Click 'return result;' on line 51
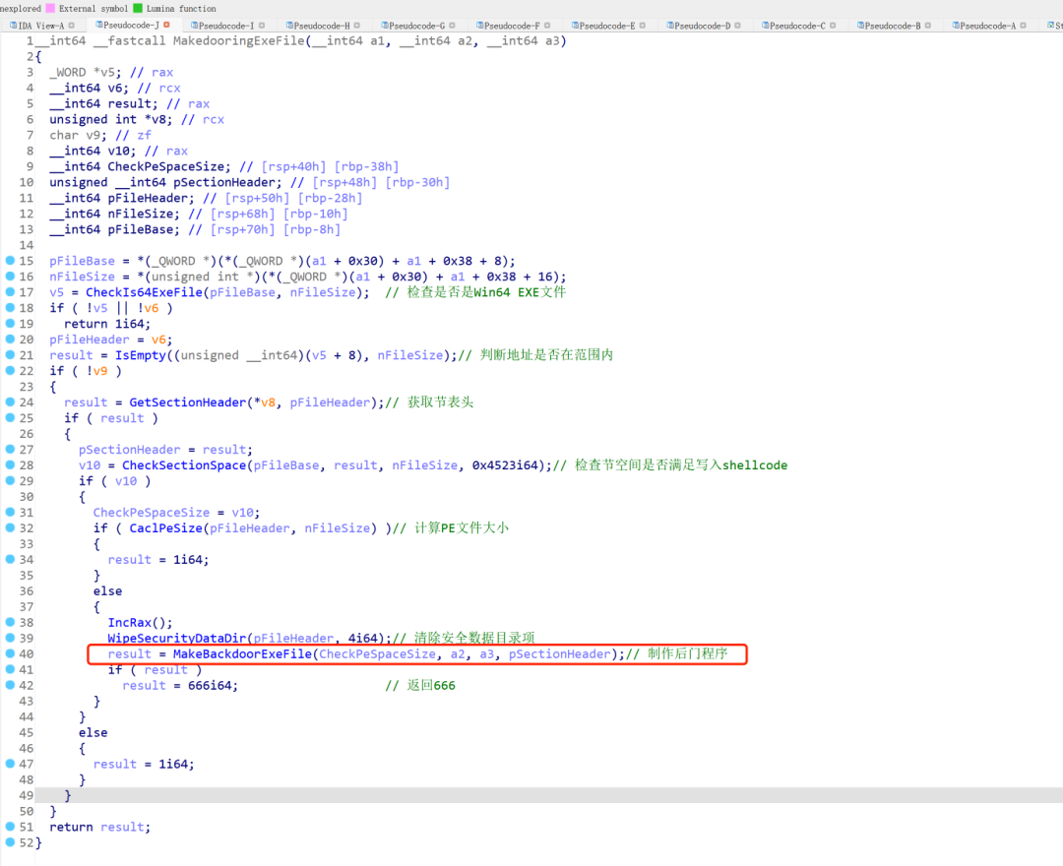 pyautogui.click(x=99, y=828)
